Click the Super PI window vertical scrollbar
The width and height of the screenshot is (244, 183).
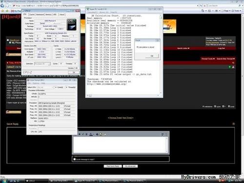point(161,55)
